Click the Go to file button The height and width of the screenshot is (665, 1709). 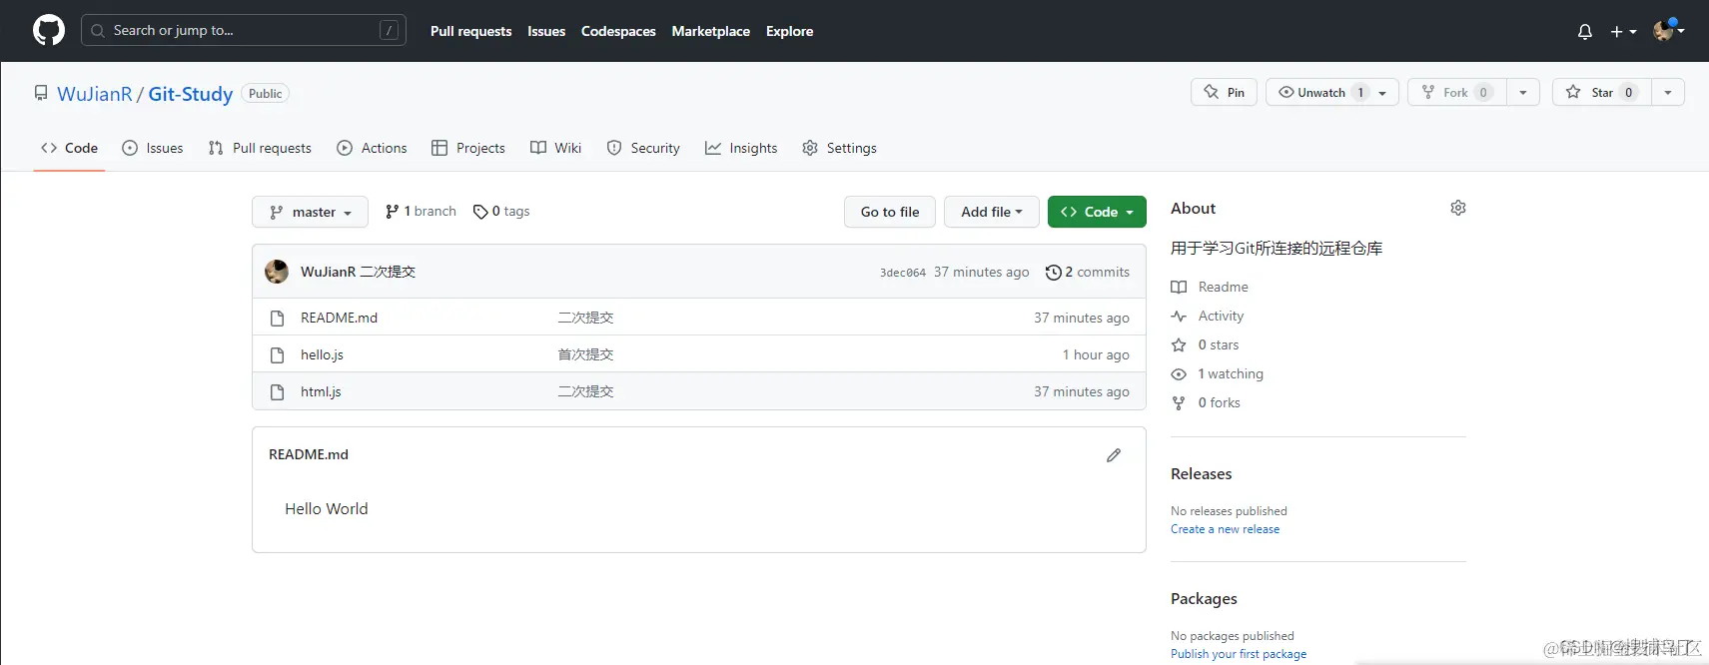click(x=890, y=212)
